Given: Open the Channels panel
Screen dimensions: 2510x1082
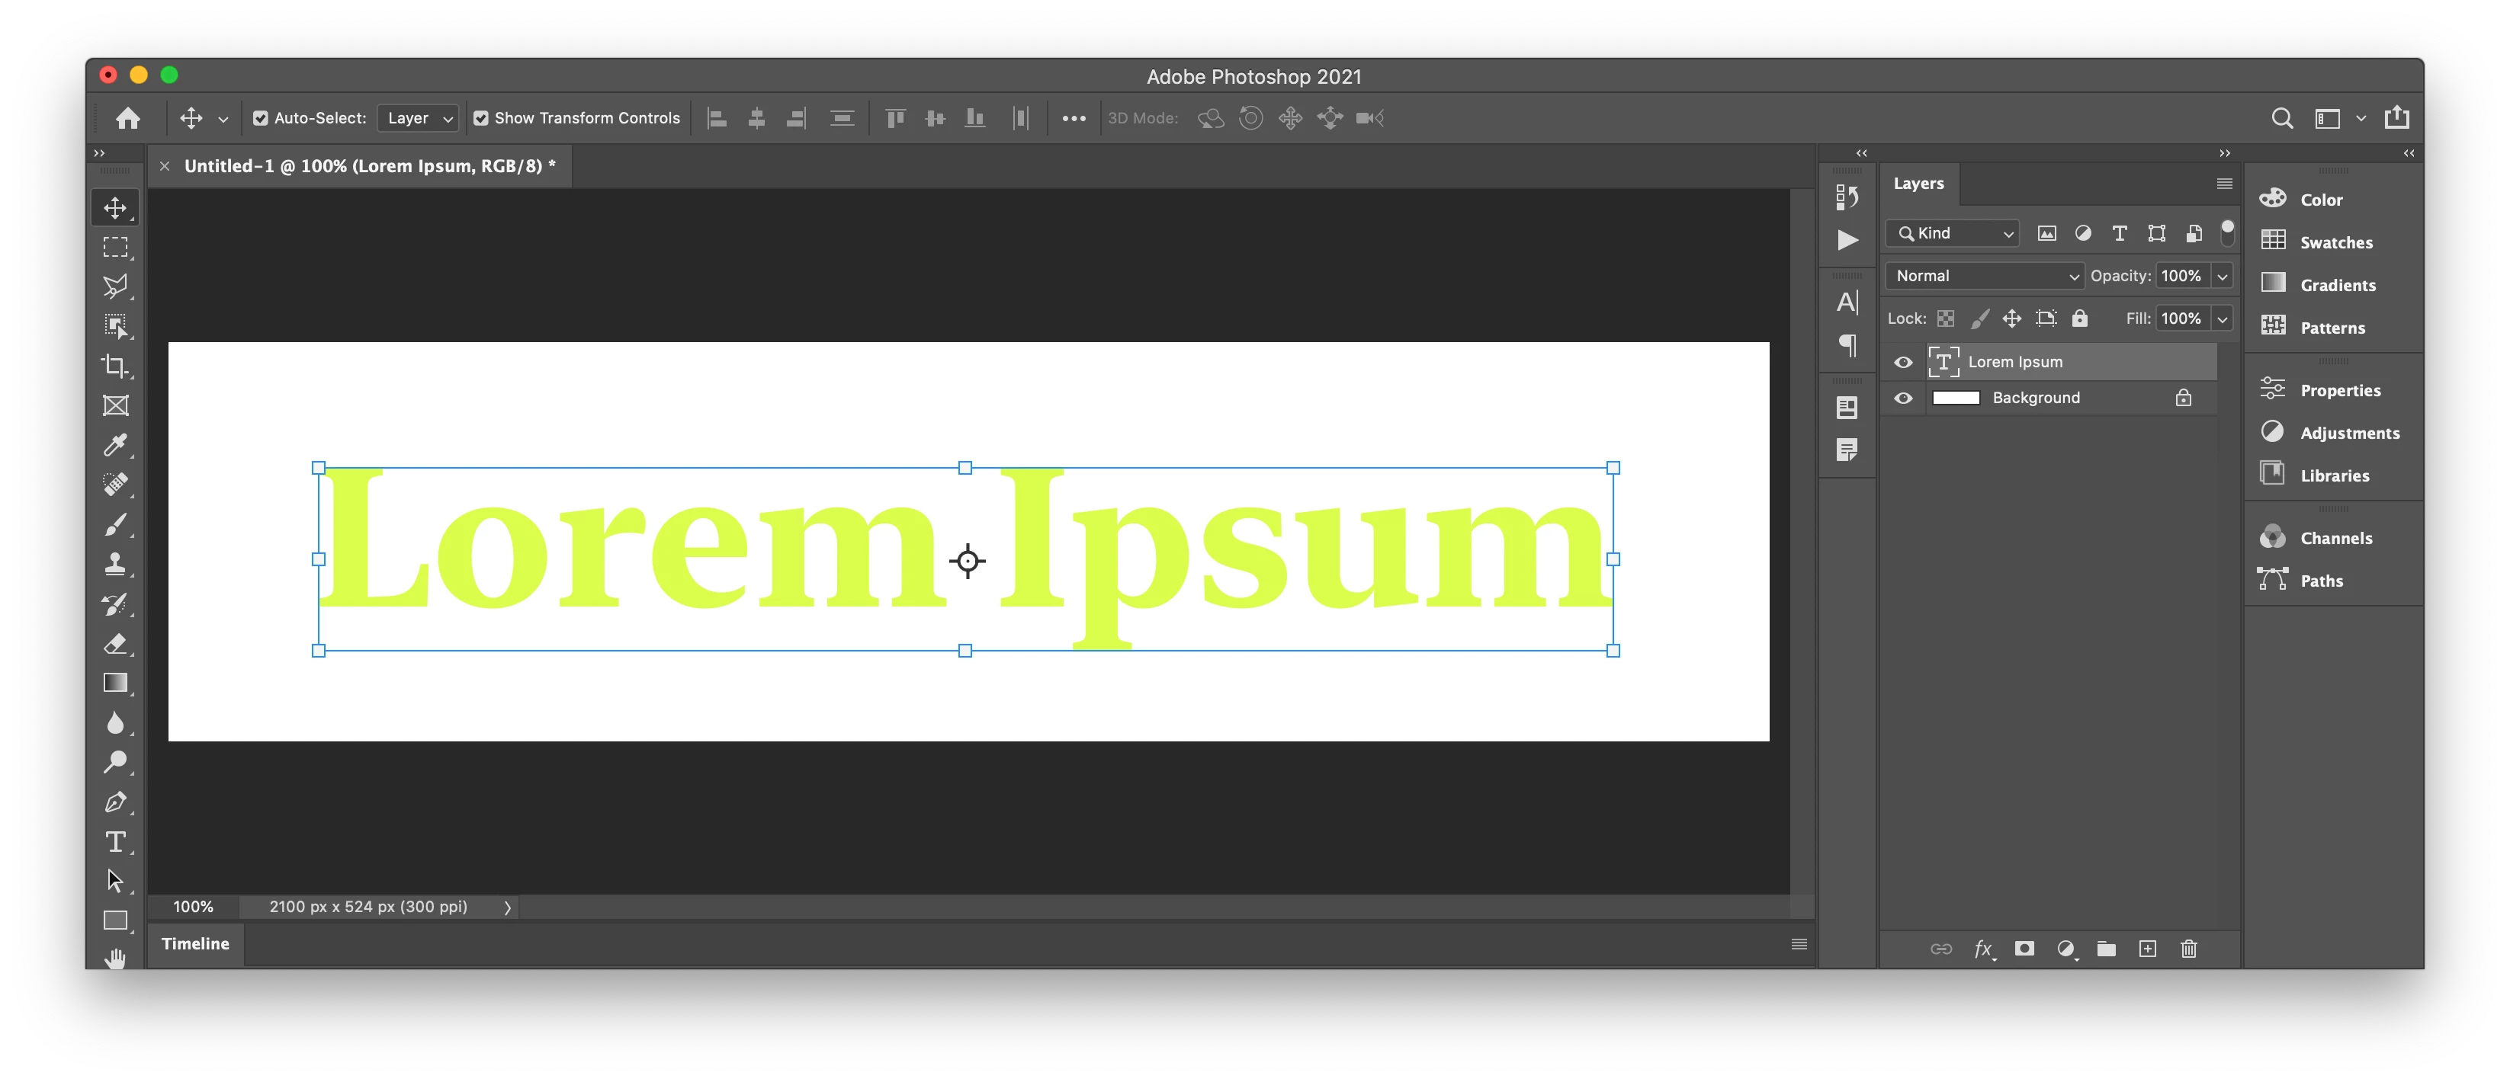Looking at the screenshot, I should point(2335,539).
